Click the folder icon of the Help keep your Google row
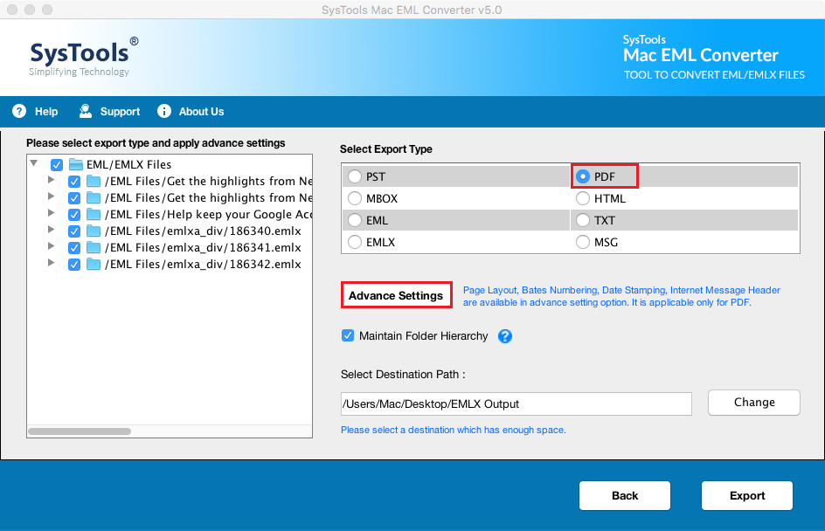825x531 pixels. [x=94, y=215]
